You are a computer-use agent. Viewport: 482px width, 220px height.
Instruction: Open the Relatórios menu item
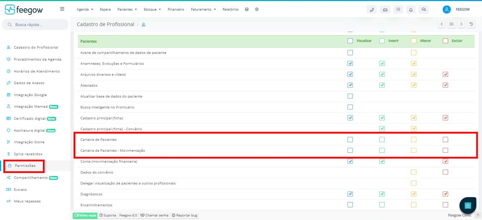coord(230,10)
